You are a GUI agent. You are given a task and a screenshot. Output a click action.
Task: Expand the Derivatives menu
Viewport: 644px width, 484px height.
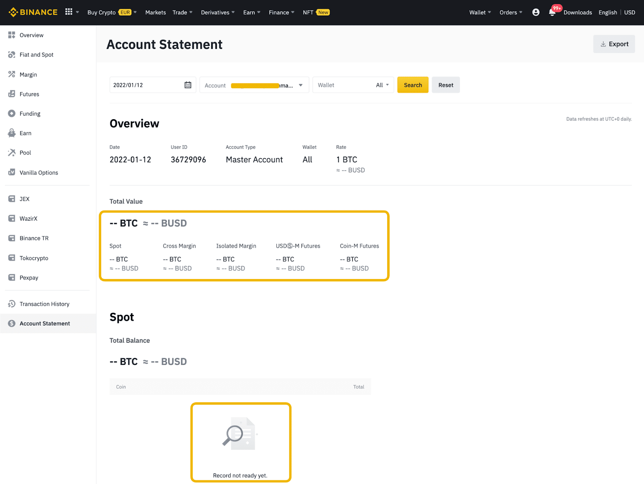[218, 12]
